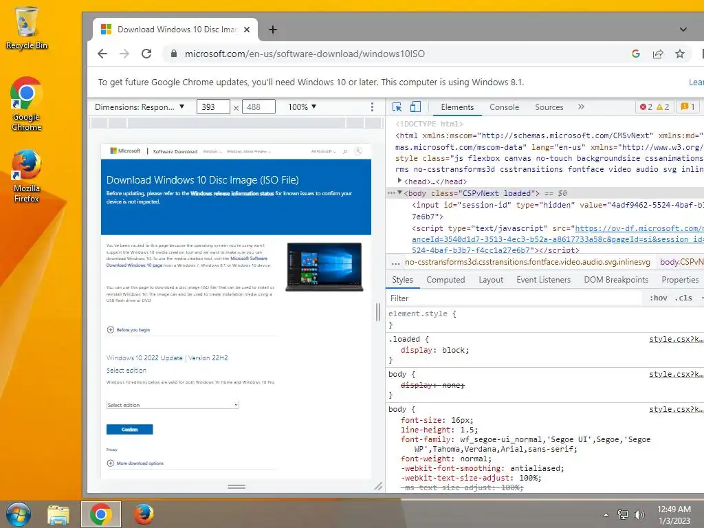
Task: Toggle .cls element classes panel
Action: tap(683, 298)
